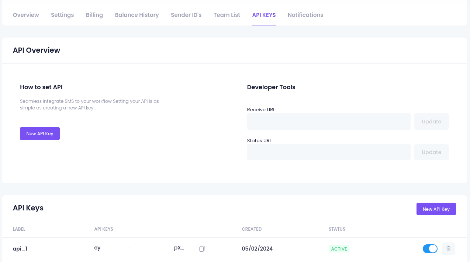
Task: Click New API Key in API Keys header
Action: coord(436,209)
